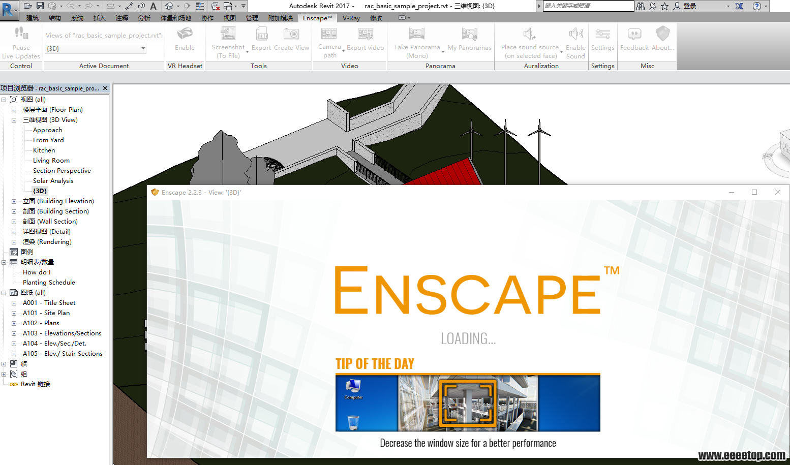Close the project browser panel
Image resolution: width=790 pixels, height=465 pixels.
[105, 88]
